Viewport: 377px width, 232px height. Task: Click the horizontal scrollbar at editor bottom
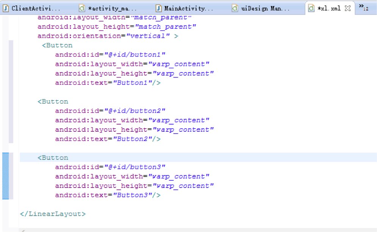pos(198,230)
